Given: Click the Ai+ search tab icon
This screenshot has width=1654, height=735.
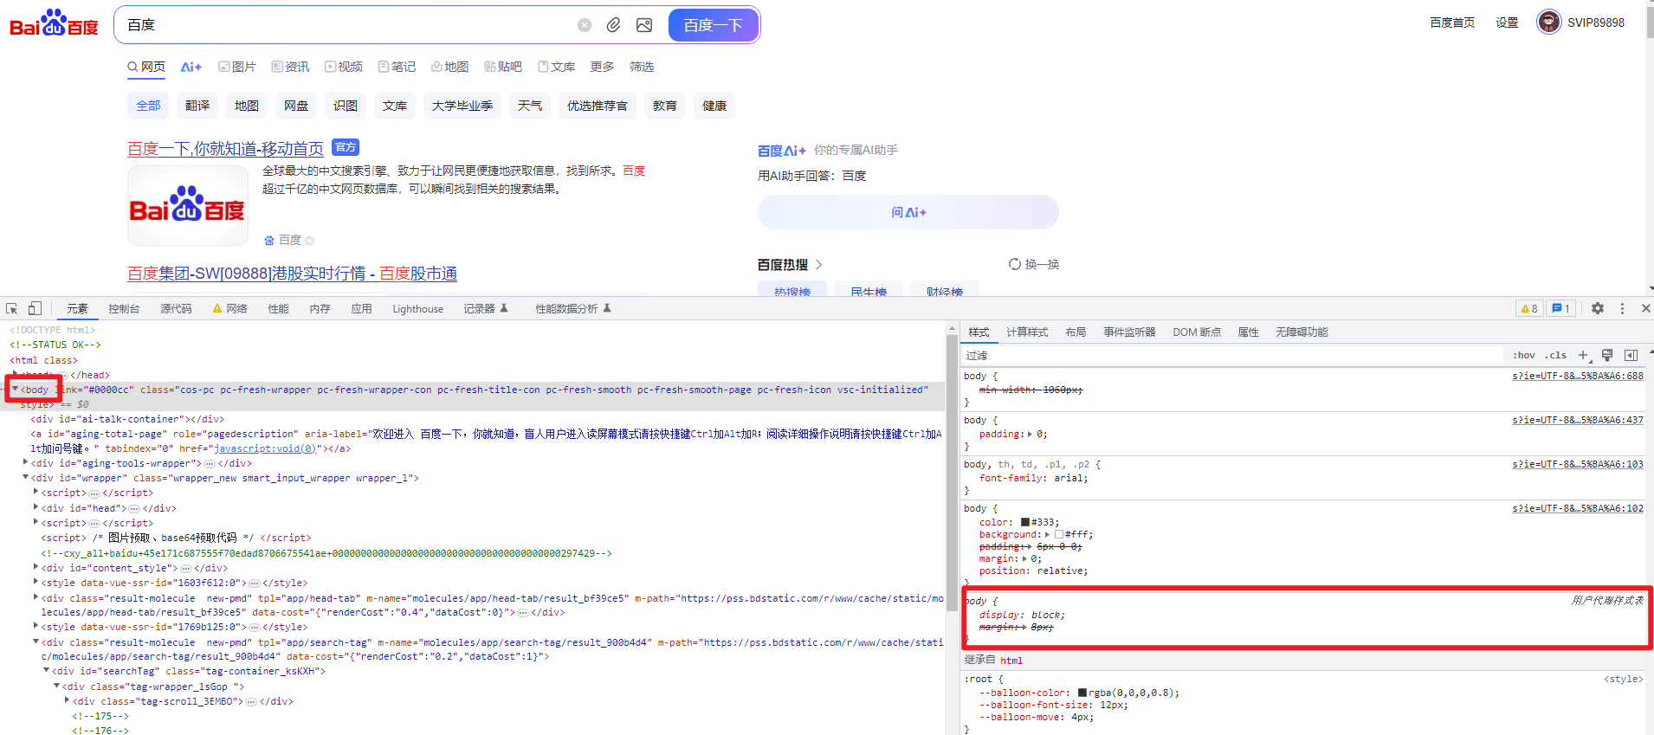Looking at the screenshot, I should pyautogui.click(x=191, y=67).
